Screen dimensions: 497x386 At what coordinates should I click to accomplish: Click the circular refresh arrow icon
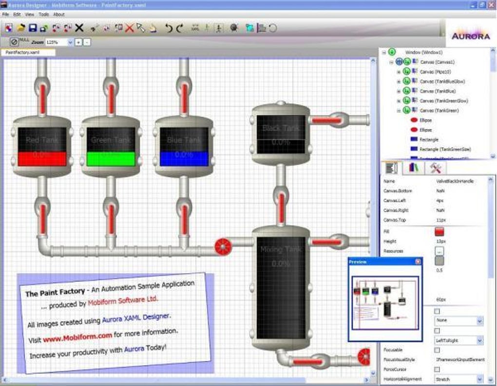[x=272, y=28]
